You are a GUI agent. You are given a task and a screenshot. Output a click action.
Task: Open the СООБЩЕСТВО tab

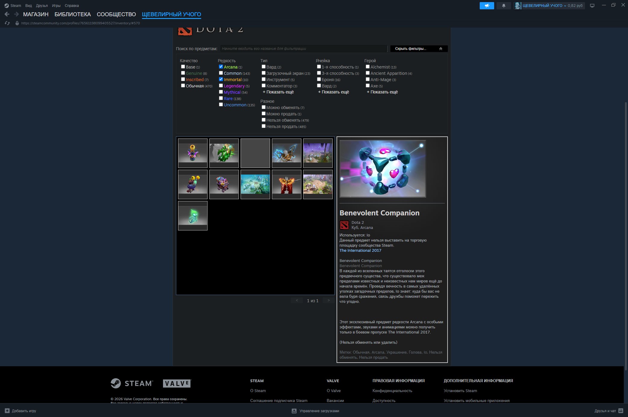116,14
